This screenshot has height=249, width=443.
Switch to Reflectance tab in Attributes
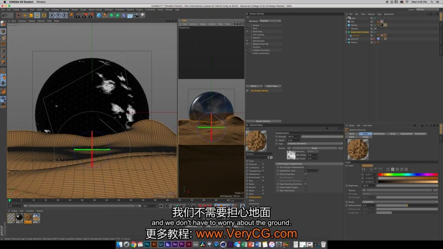click(379, 134)
